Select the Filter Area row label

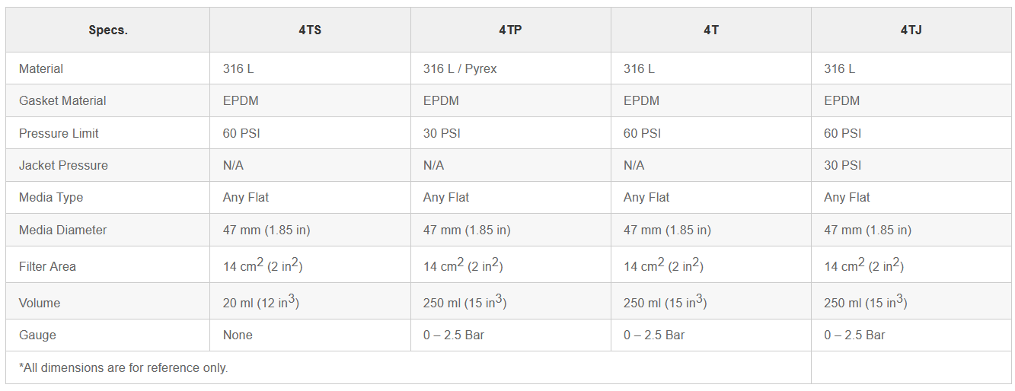[48, 266]
